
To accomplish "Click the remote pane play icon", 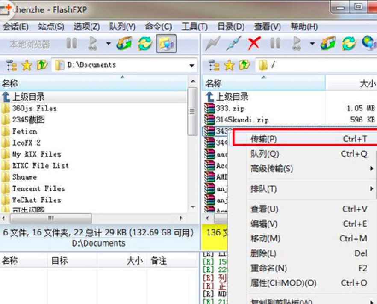I will point(297,43).
